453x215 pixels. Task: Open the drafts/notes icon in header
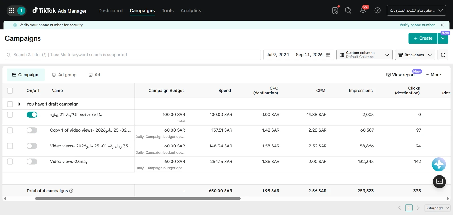pos(335,10)
